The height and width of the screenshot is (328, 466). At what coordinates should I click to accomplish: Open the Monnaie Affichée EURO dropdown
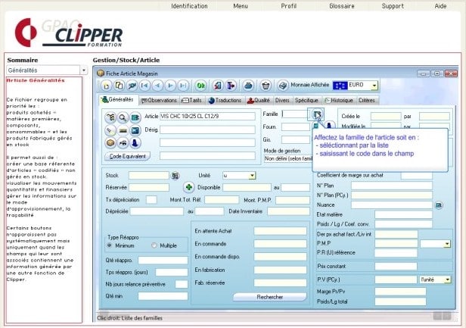tap(374, 86)
